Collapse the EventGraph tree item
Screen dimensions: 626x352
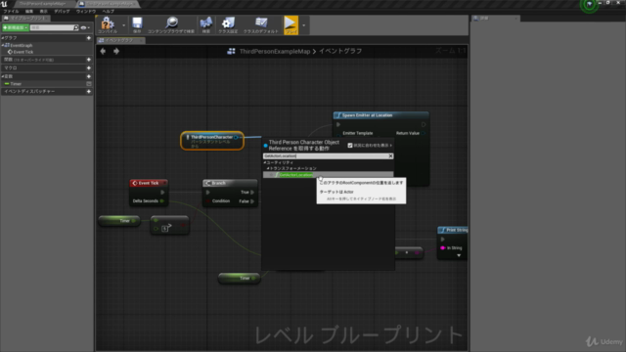3,46
